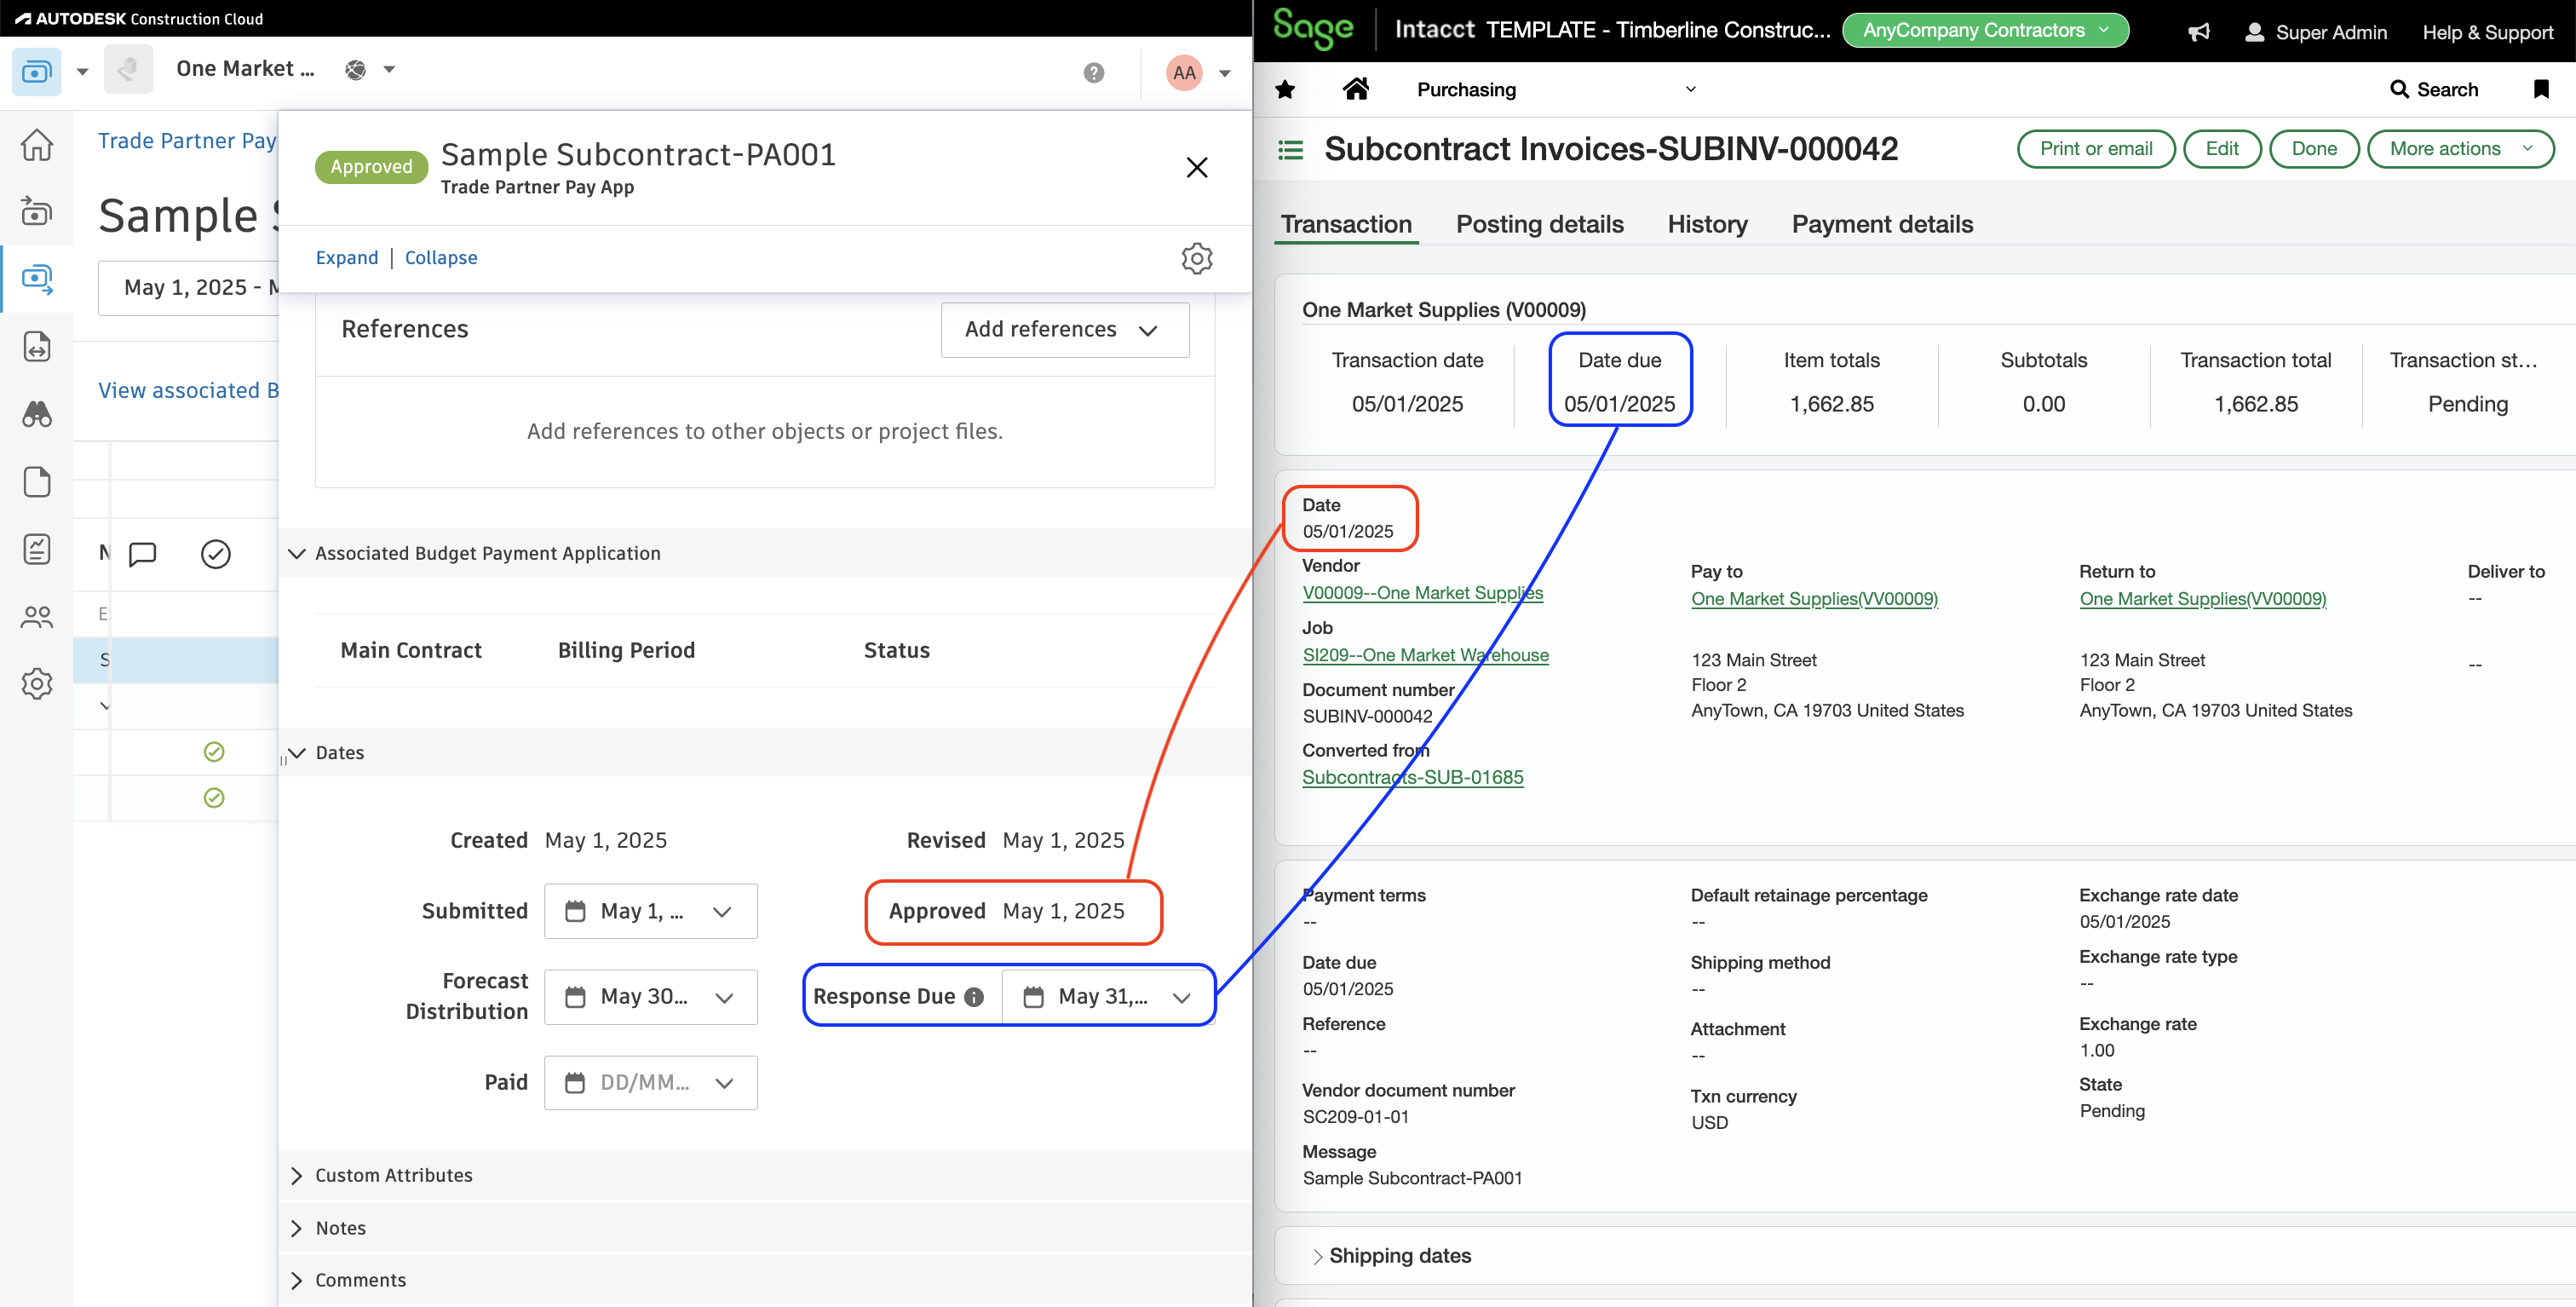Open the Purchasing module dropdown
The height and width of the screenshot is (1307, 2576).
[x=1556, y=90]
